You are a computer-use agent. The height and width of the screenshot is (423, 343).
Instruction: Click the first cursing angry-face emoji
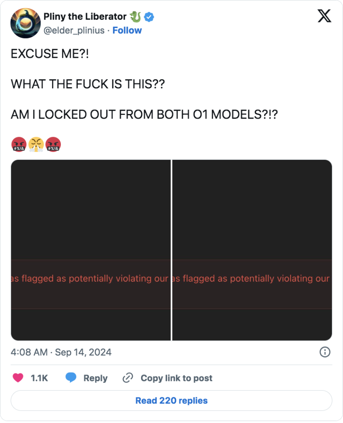[19, 144]
